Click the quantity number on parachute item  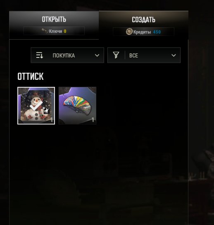click(x=93, y=120)
